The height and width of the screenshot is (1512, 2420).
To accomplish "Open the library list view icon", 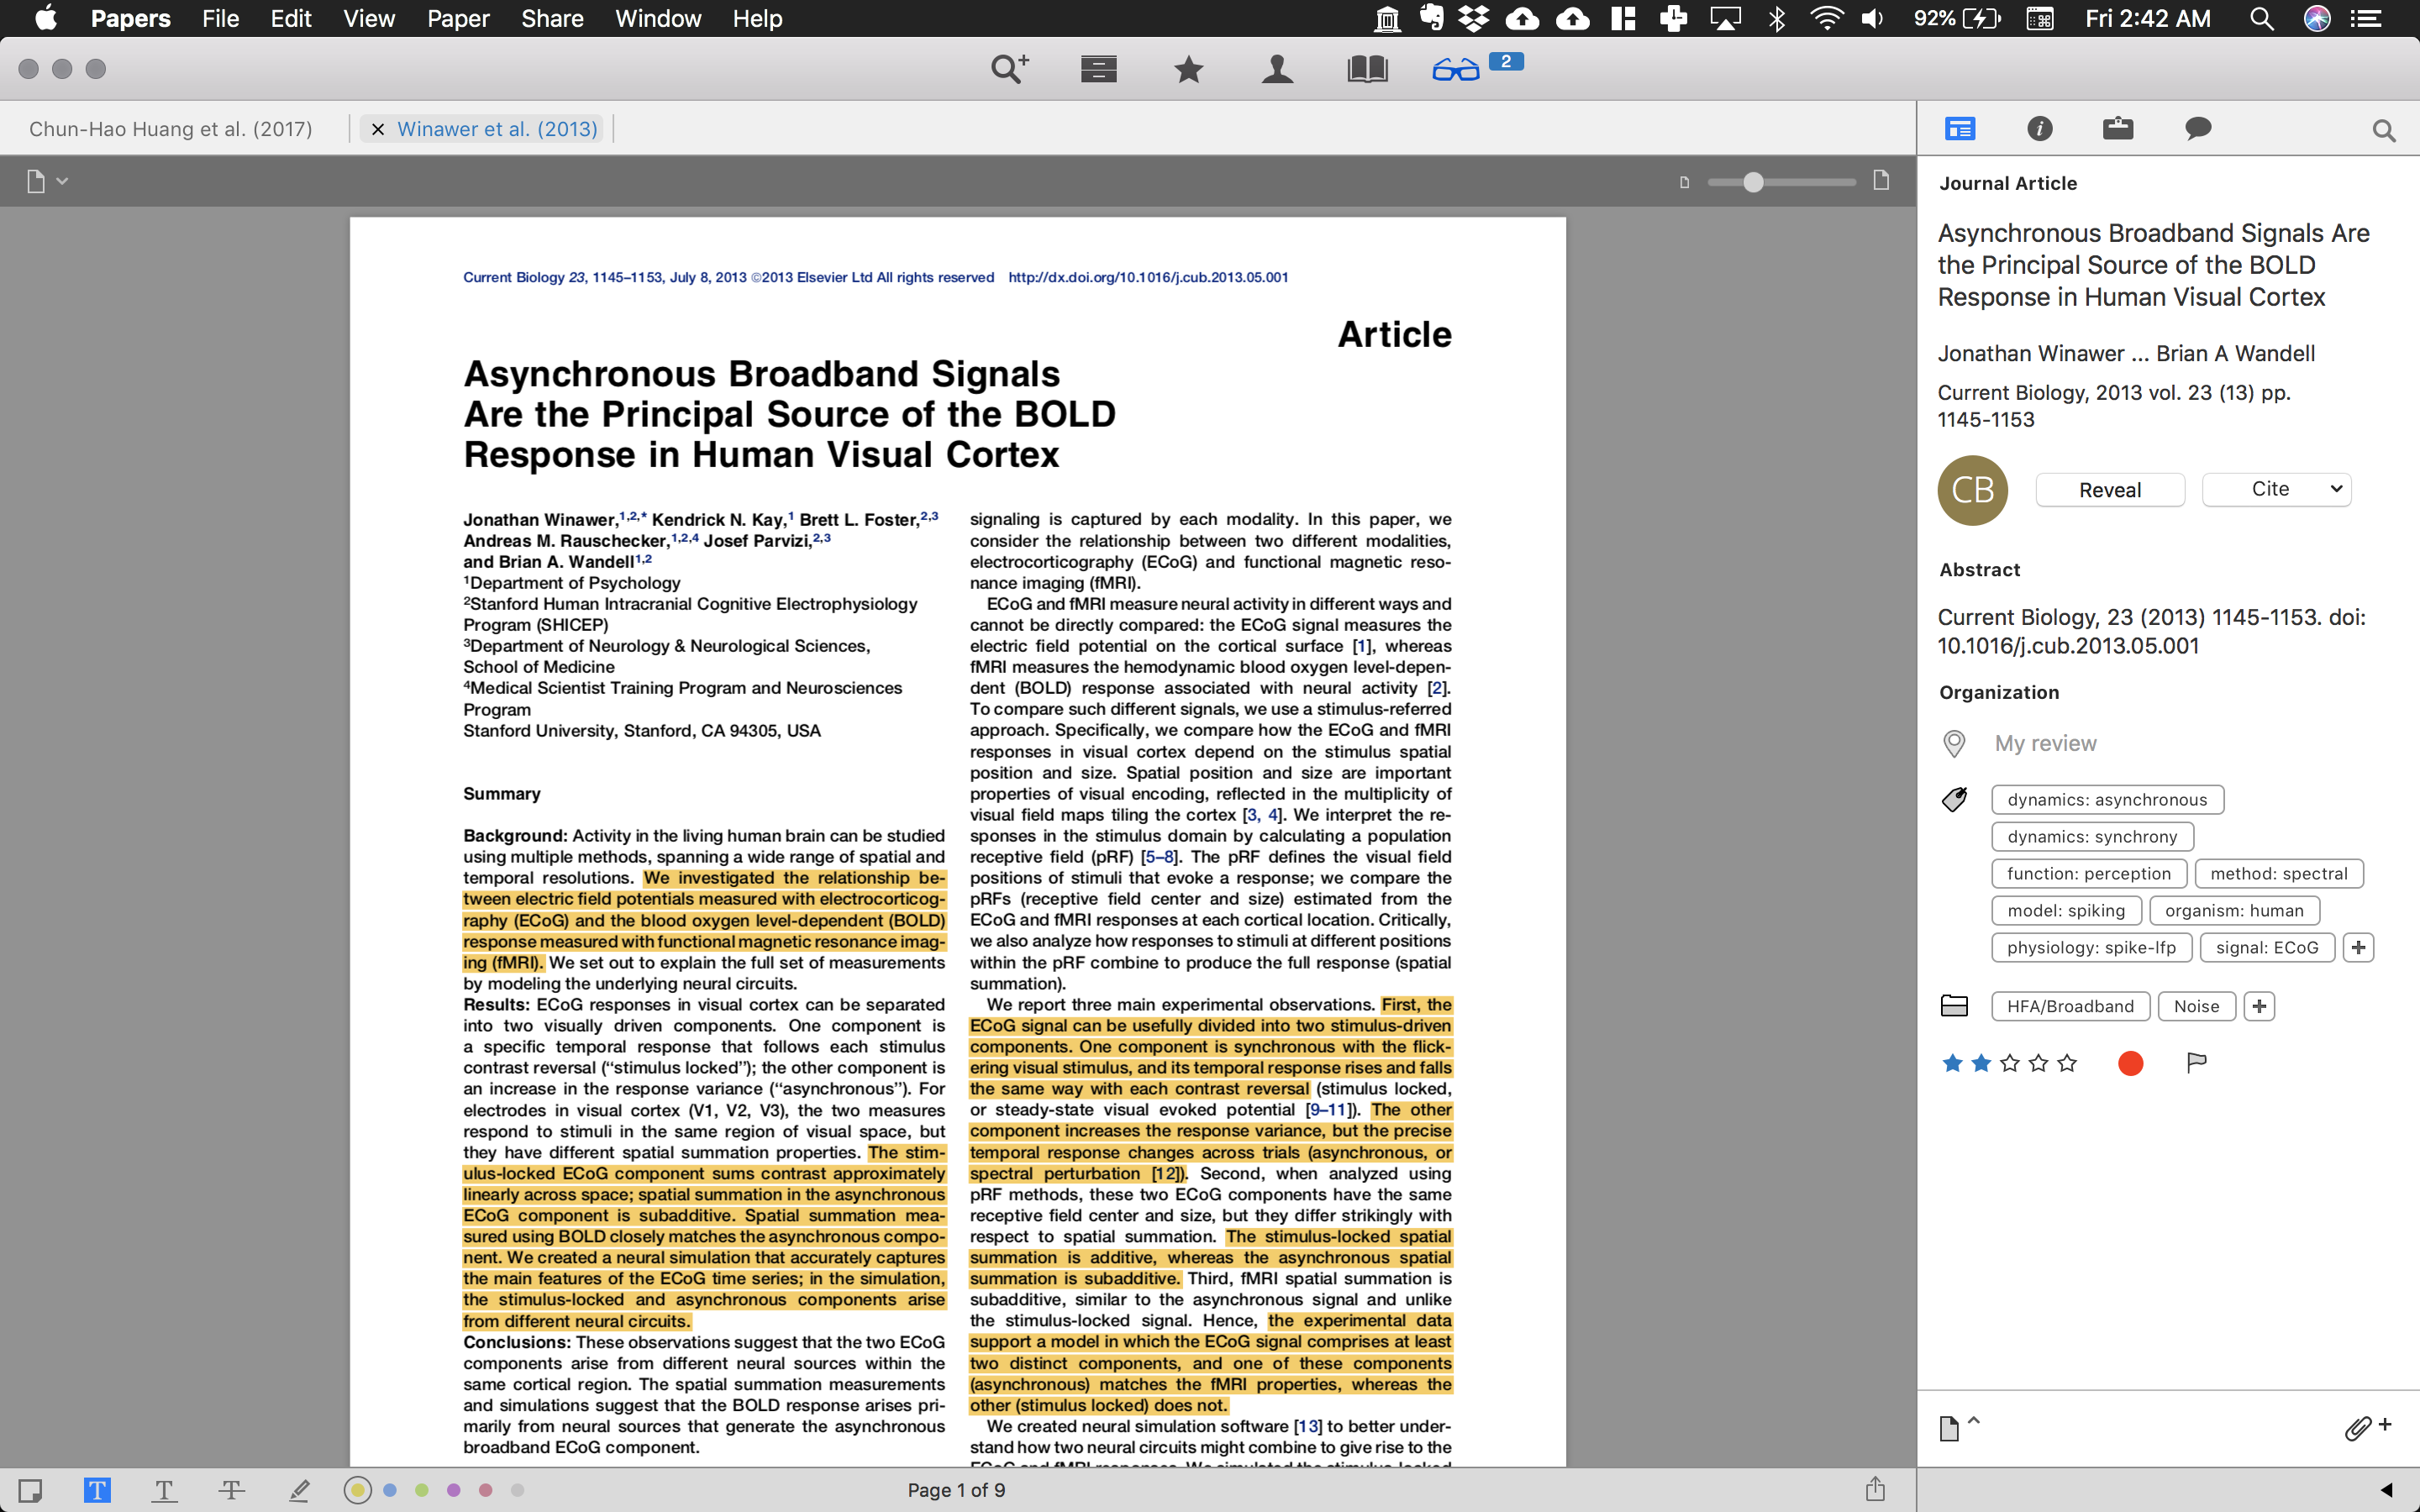I will click(1098, 69).
